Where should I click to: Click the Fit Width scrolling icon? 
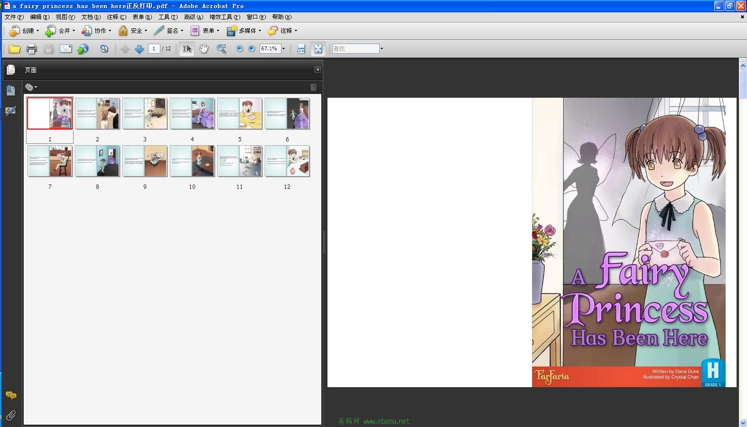(301, 49)
